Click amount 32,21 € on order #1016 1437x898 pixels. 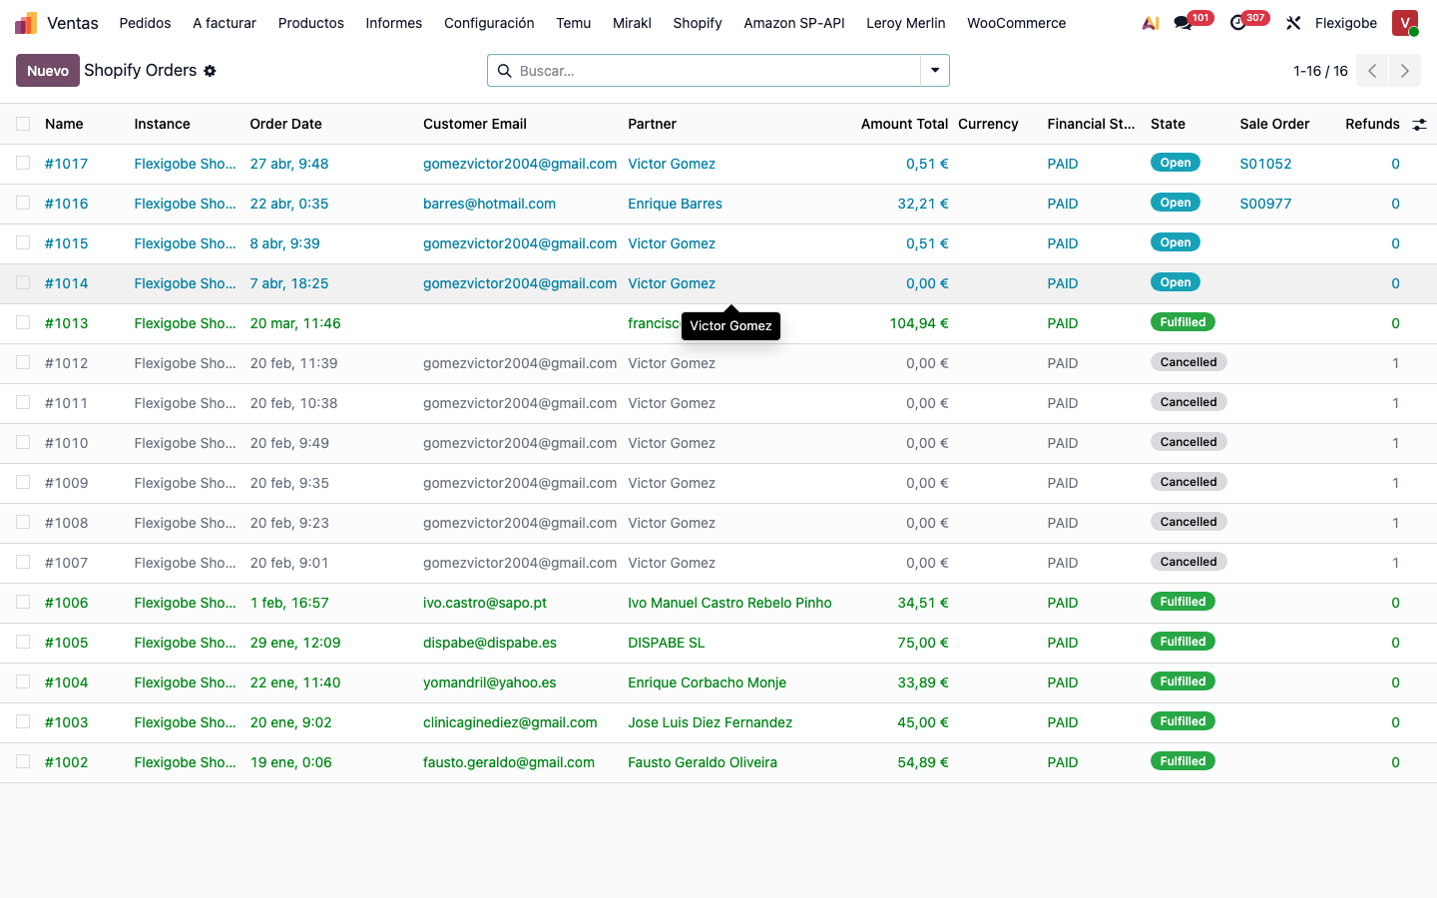pos(923,204)
